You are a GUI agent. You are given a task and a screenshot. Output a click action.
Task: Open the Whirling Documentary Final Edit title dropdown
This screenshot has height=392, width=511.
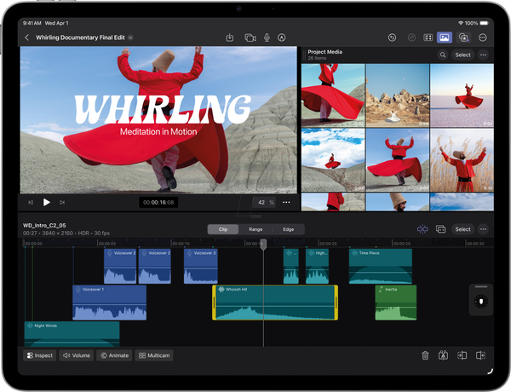pos(130,37)
